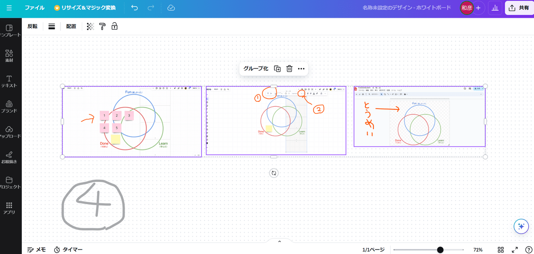Open the grid view icon

(x=501, y=250)
